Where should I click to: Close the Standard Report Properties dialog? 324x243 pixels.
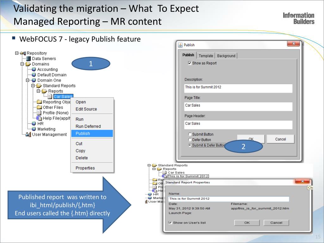302,181
